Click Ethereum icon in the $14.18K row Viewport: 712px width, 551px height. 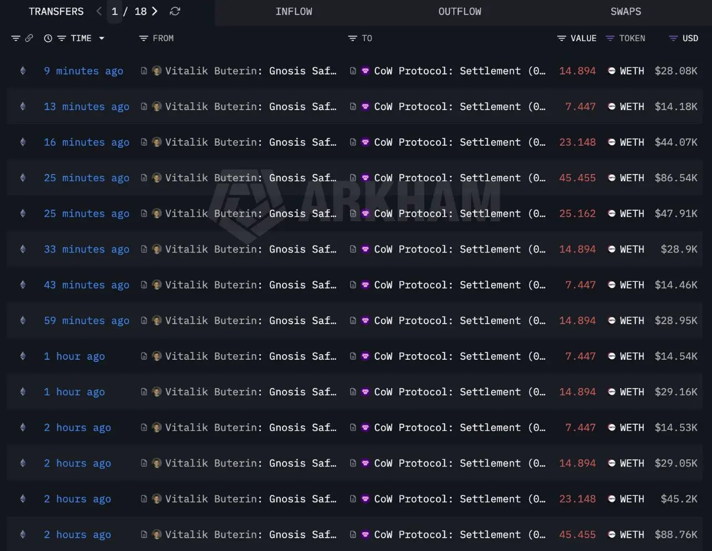click(23, 106)
